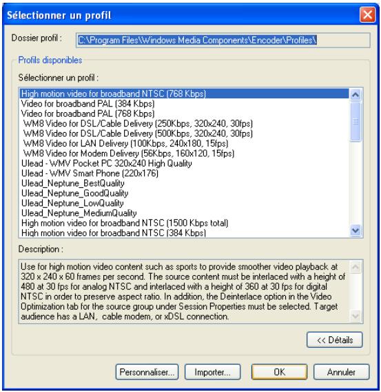Viewport: 381px width, 392px height.
Task: Choose WM8 Video for DSL/Cable Delivery 500Kbps
Action: pos(184,133)
